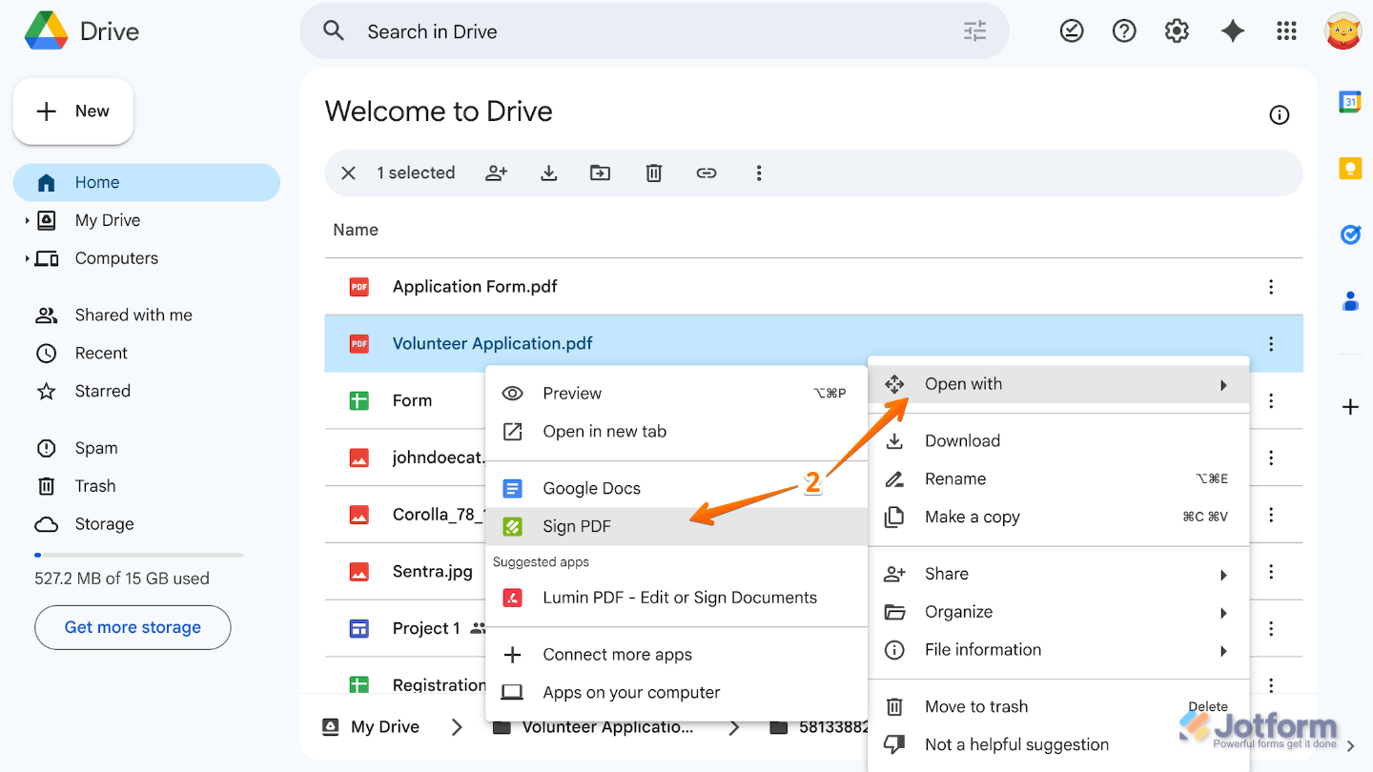Star the file via Starred sidebar item
The image size is (1373, 772).
click(x=102, y=391)
